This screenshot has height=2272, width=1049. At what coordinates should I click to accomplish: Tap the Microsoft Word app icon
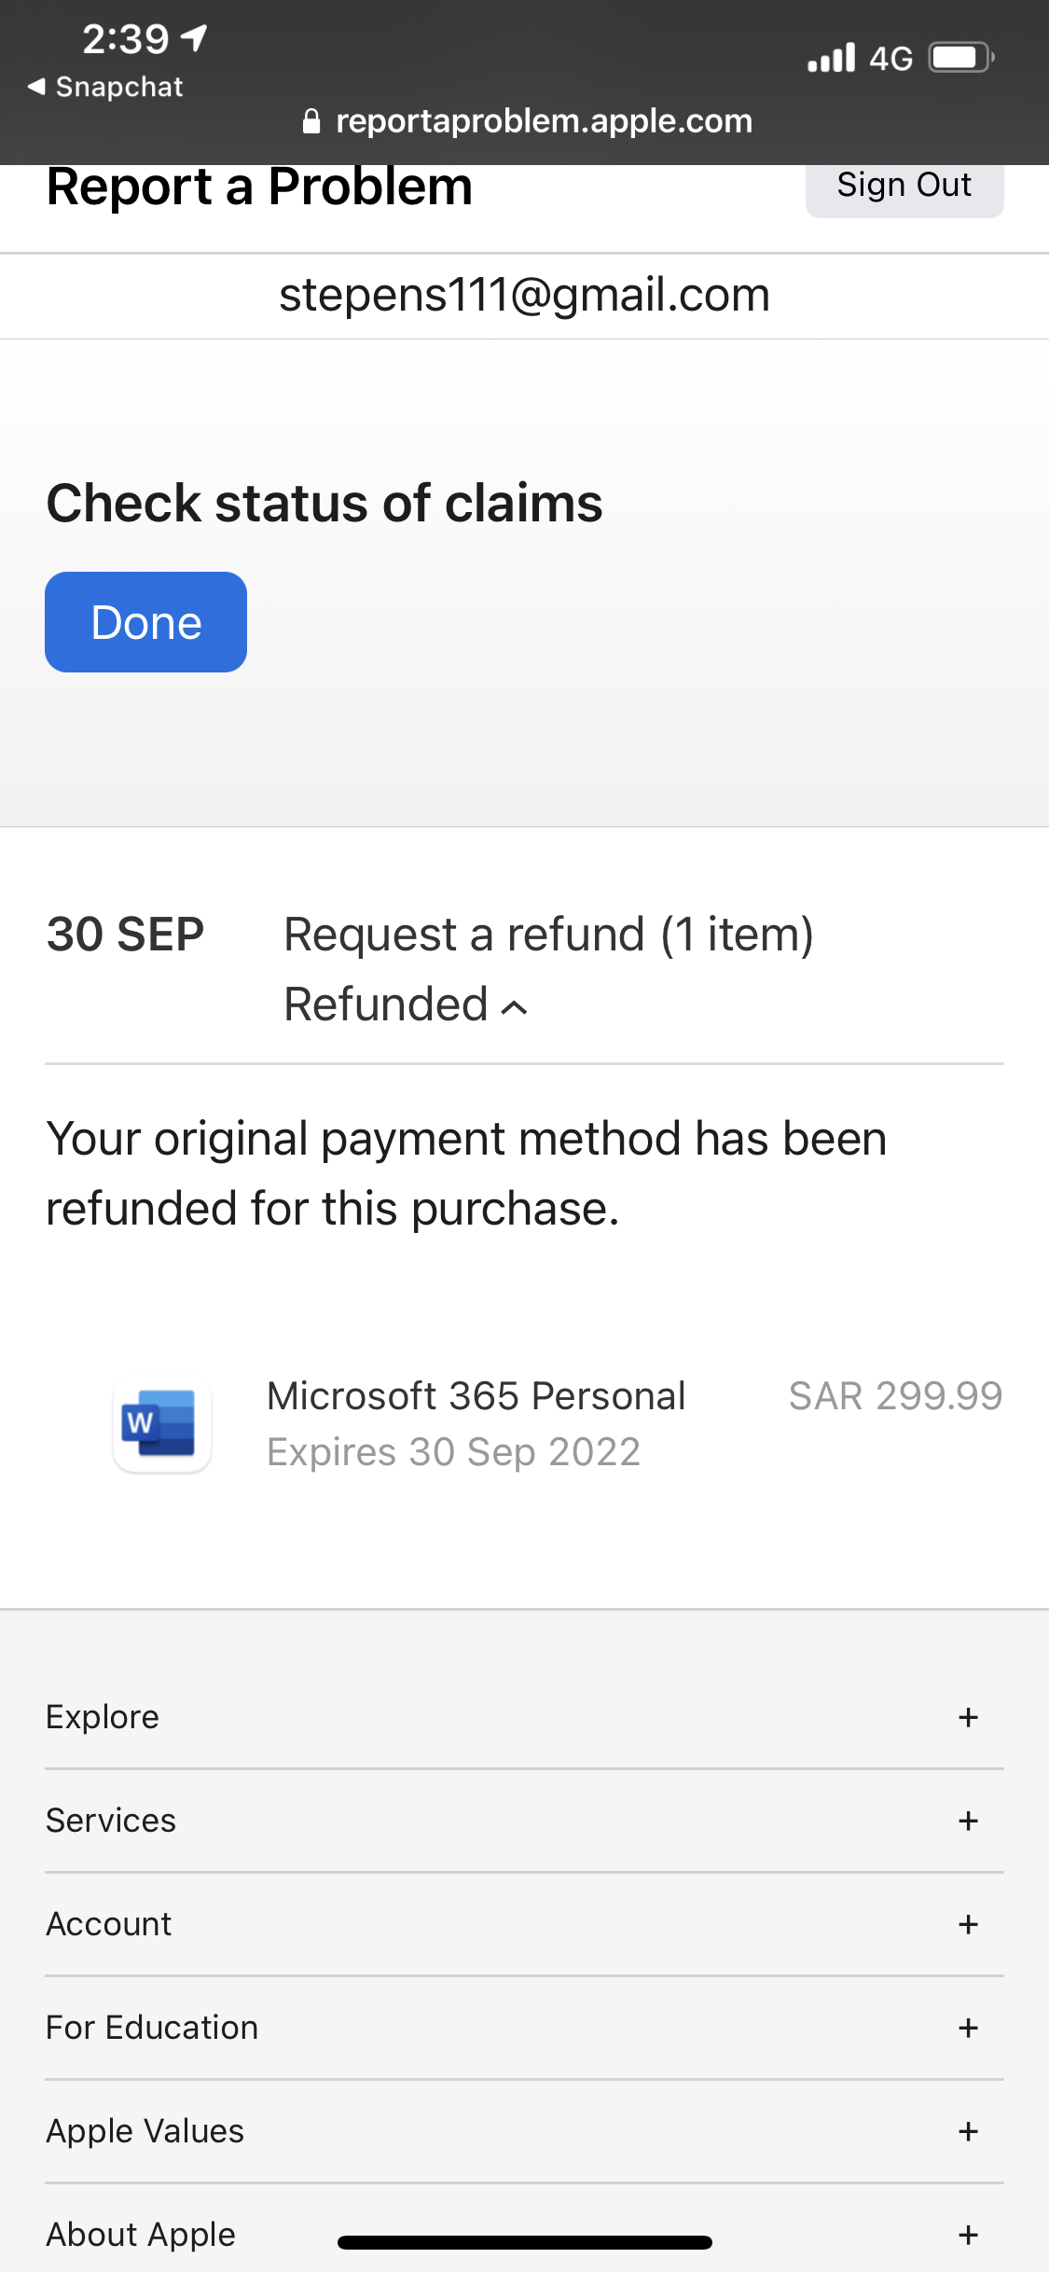[x=161, y=1424]
